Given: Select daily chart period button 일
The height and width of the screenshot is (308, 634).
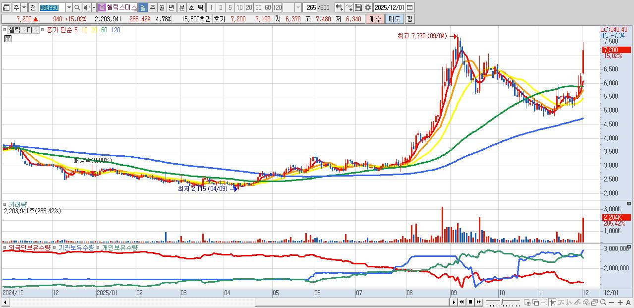Looking at the screenshot, I should tap(143, 7).
